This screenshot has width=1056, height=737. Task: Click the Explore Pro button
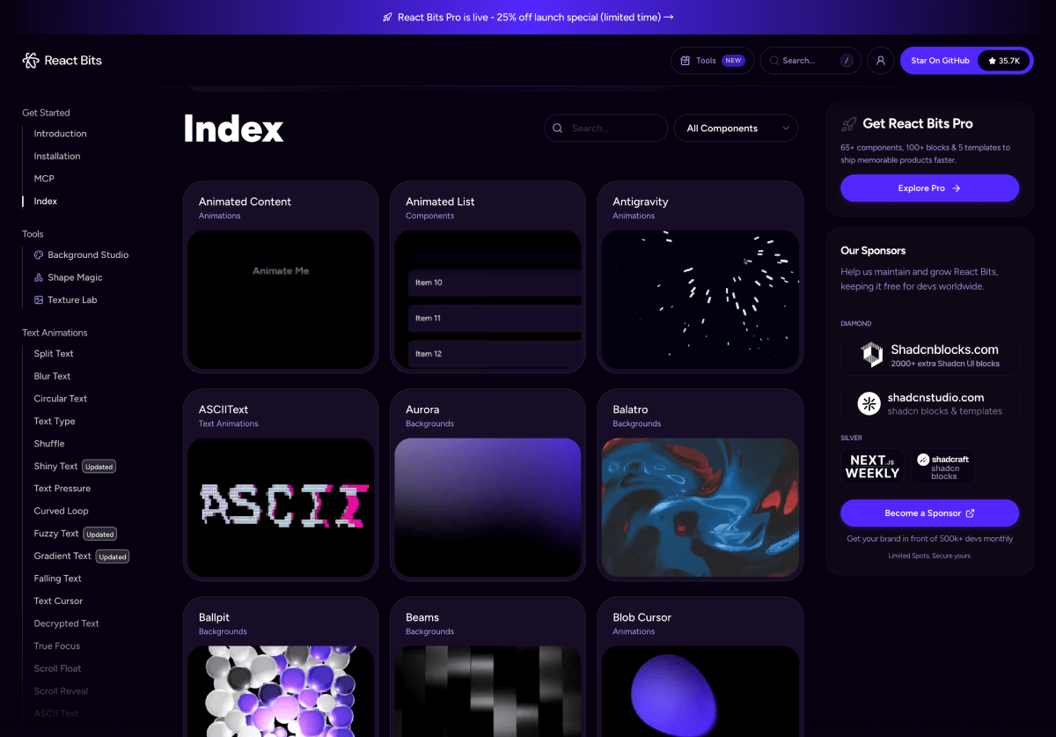[929, 188]
